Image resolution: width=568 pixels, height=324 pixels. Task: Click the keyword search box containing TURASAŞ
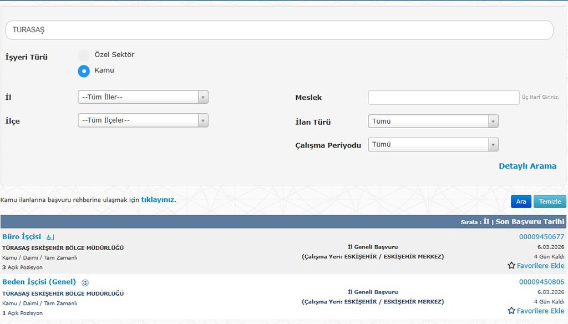coord(279,30)
